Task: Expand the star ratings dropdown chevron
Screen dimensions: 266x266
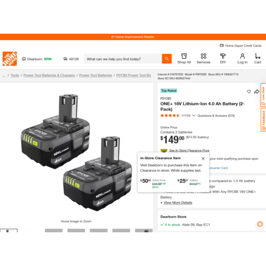Action: tap(194, 115)
